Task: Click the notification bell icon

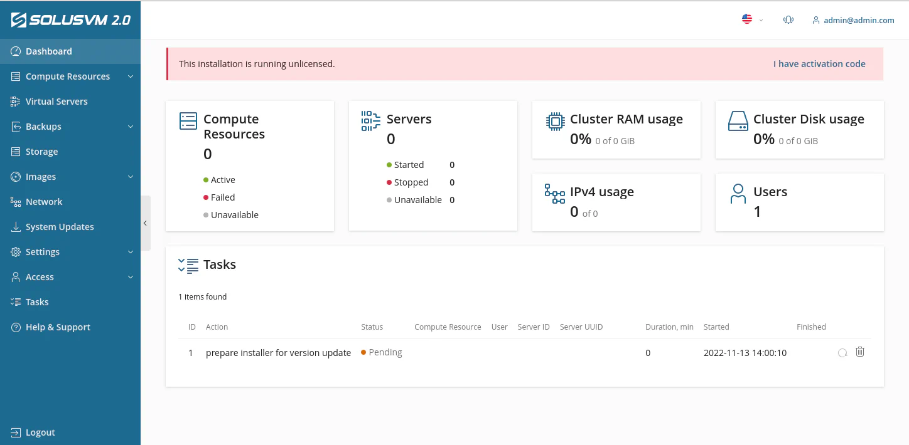Action: 788,19
